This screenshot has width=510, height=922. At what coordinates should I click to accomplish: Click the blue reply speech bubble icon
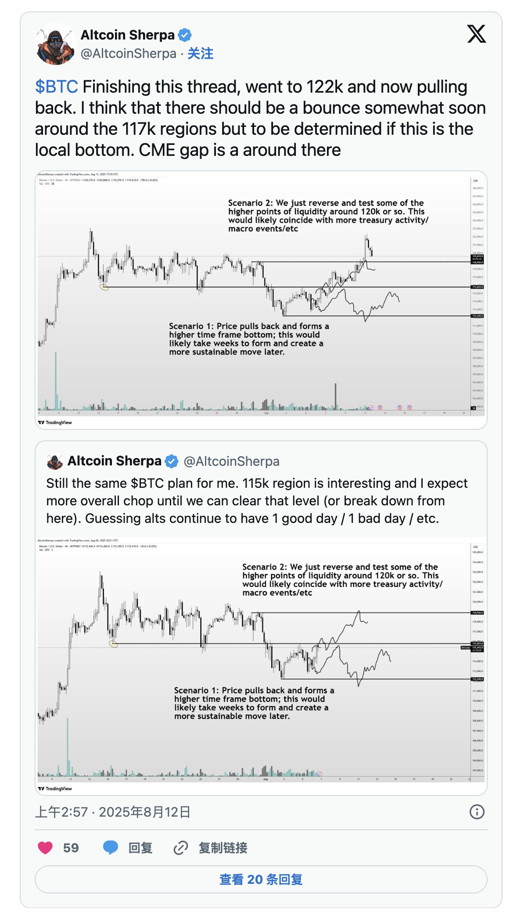click(x=111, y=847)
